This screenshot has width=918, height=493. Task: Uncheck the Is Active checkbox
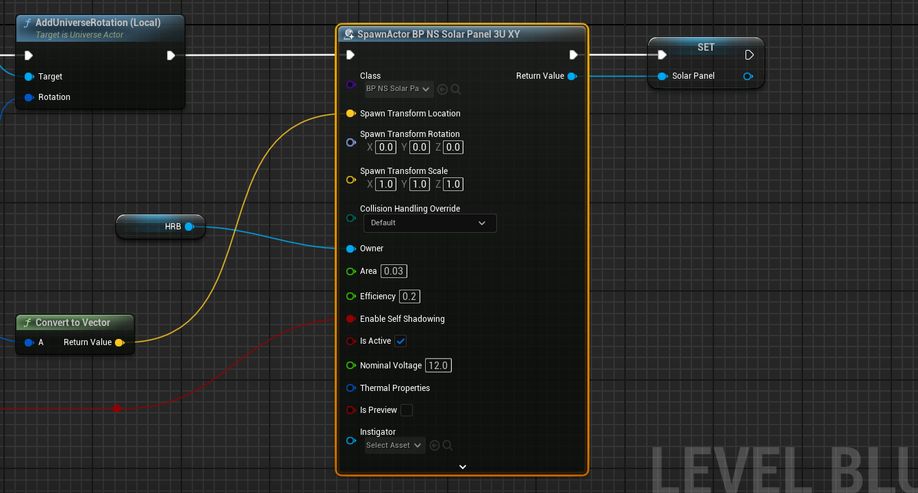tap(400, 341)
